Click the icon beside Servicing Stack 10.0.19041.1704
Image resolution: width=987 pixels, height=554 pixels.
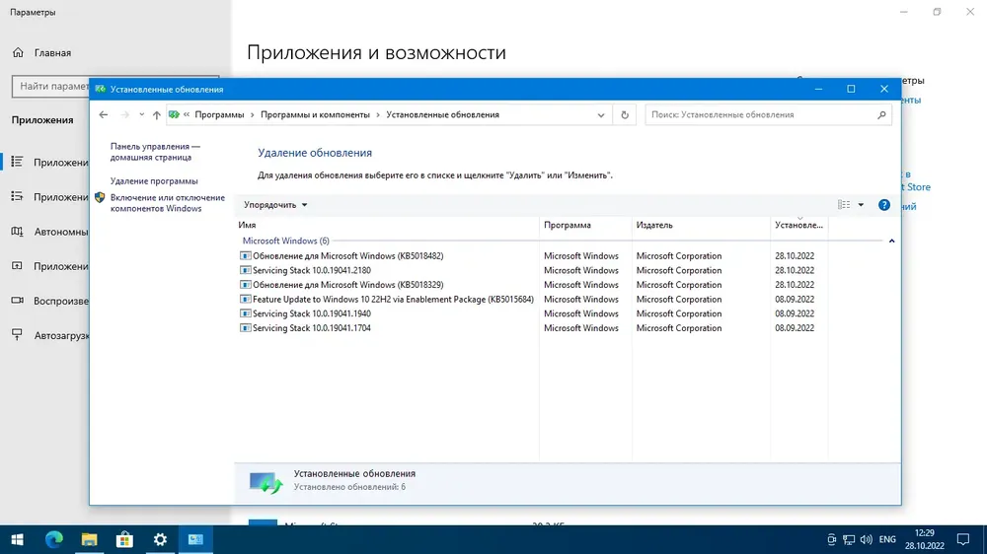(246, 328)
